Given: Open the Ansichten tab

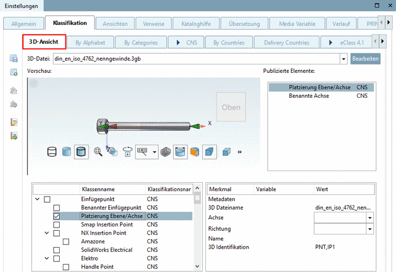Looking at the screenshot, I should coord(115,24).
